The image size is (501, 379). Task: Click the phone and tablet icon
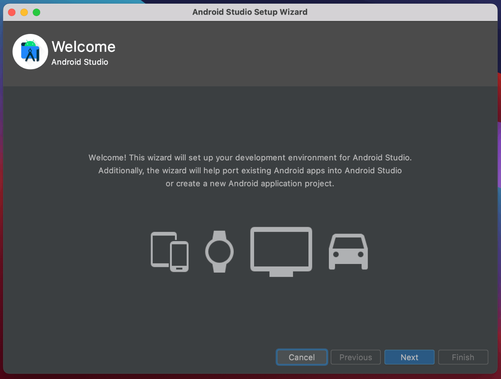[170, 252]
